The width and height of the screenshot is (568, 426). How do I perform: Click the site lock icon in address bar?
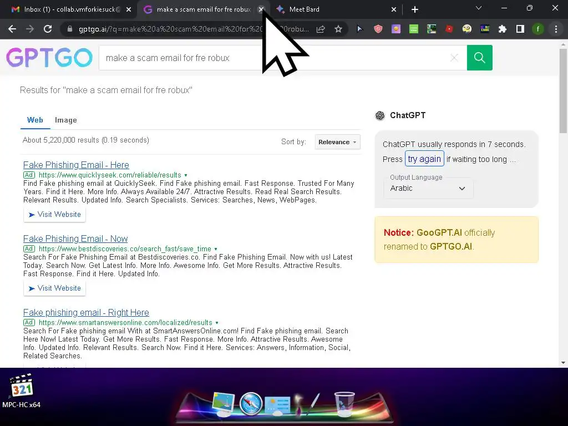click(x=69, y=29)
